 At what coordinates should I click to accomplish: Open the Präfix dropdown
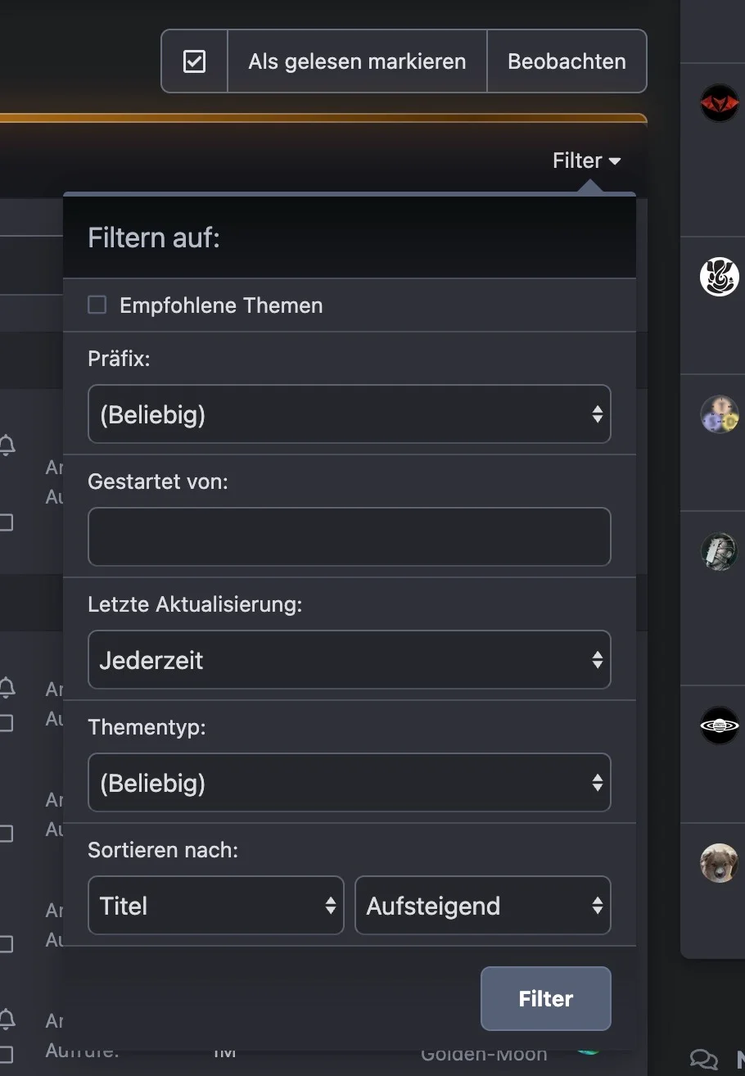click(x=349, y=414)
